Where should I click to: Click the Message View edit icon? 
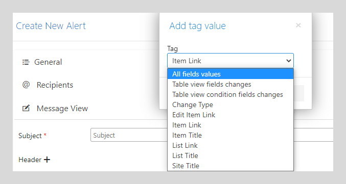[26, 108]
